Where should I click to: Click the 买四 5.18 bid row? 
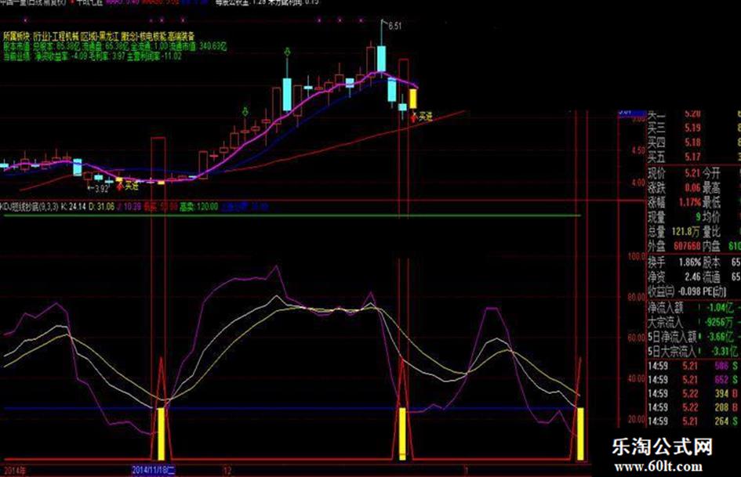[693, 142]
